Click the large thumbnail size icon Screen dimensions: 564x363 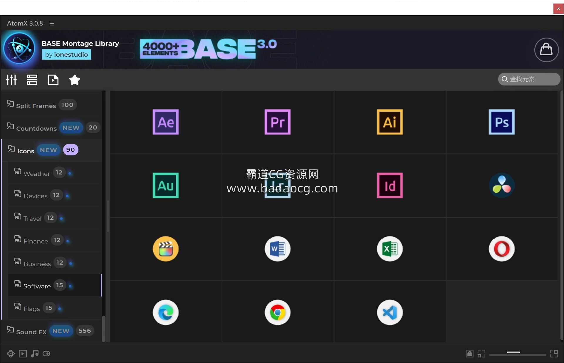[x=554, y=354]
